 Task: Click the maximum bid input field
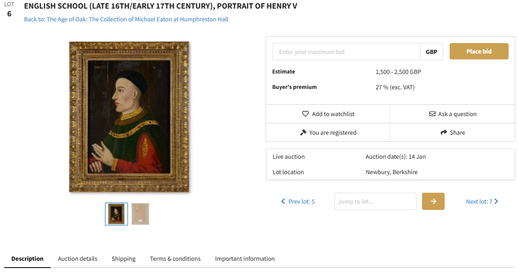point(346,52)
